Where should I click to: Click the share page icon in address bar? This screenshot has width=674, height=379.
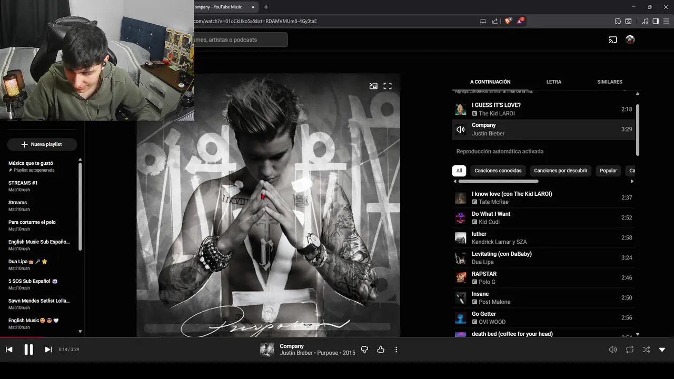pyautogui.click(x=495, y=21)
